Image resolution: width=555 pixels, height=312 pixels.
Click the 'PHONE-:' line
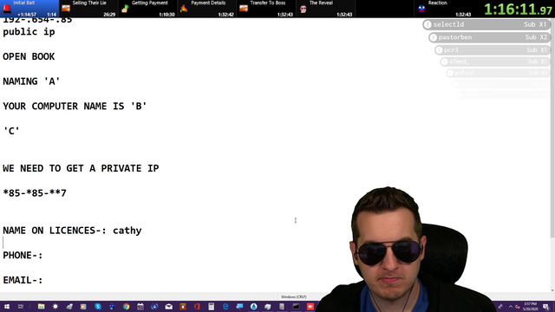(x=23, y=256)
